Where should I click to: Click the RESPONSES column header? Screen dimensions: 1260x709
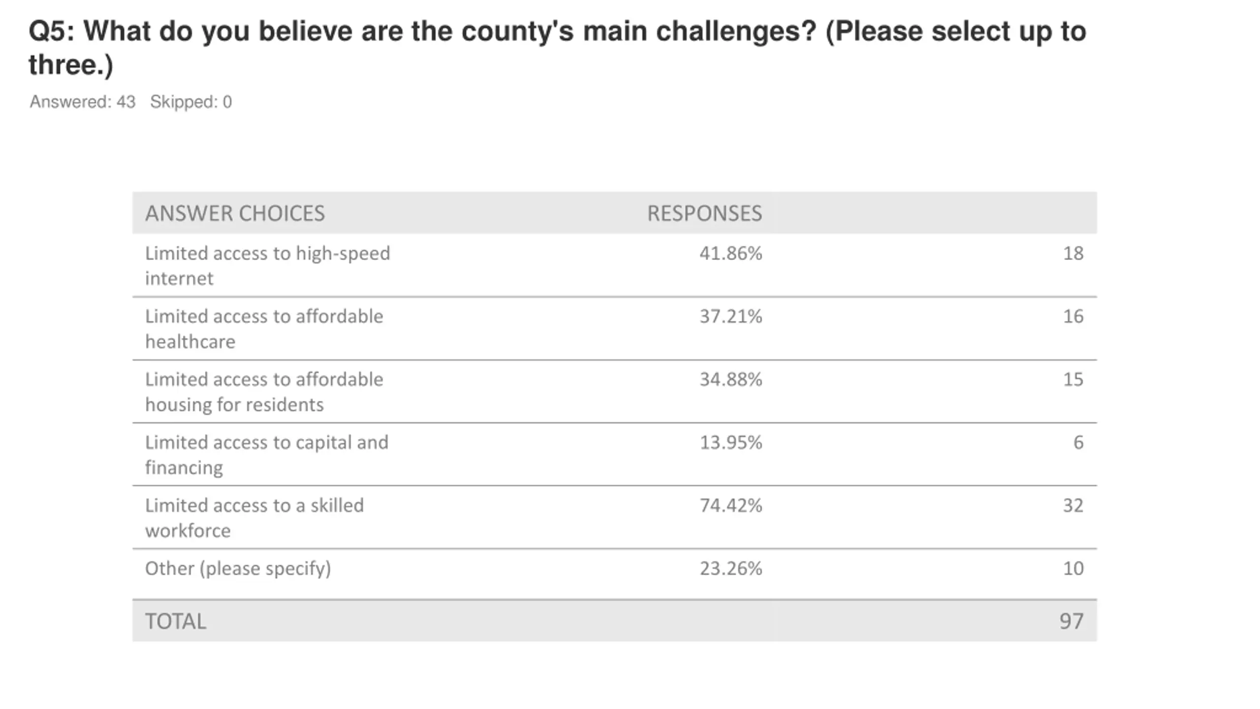point(704,213)
